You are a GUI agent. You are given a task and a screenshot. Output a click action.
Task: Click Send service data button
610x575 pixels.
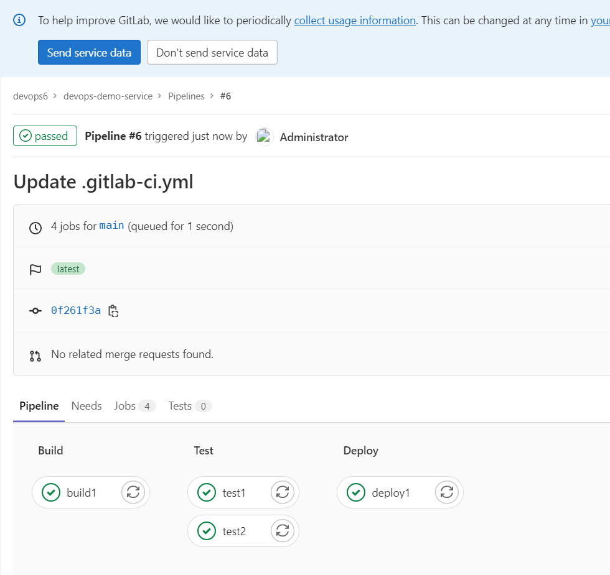[89, 52]
